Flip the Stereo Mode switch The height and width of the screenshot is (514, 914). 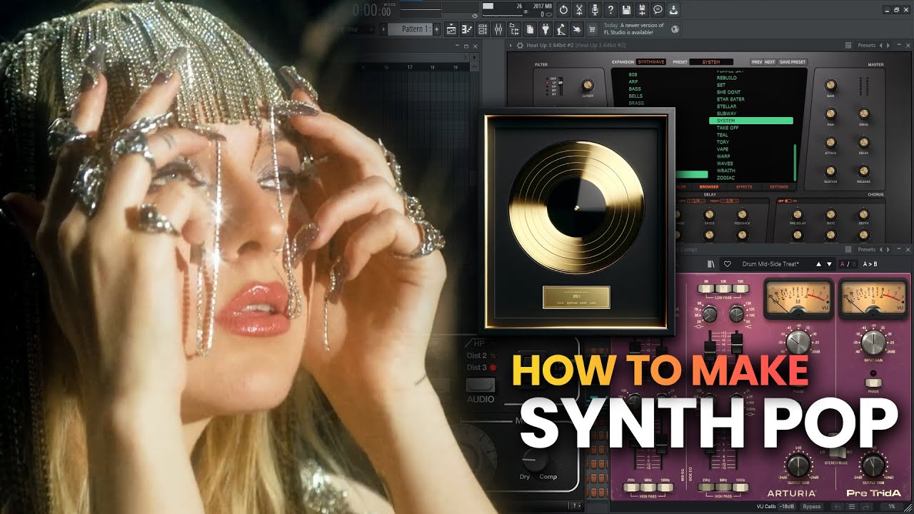pos(838,453)
